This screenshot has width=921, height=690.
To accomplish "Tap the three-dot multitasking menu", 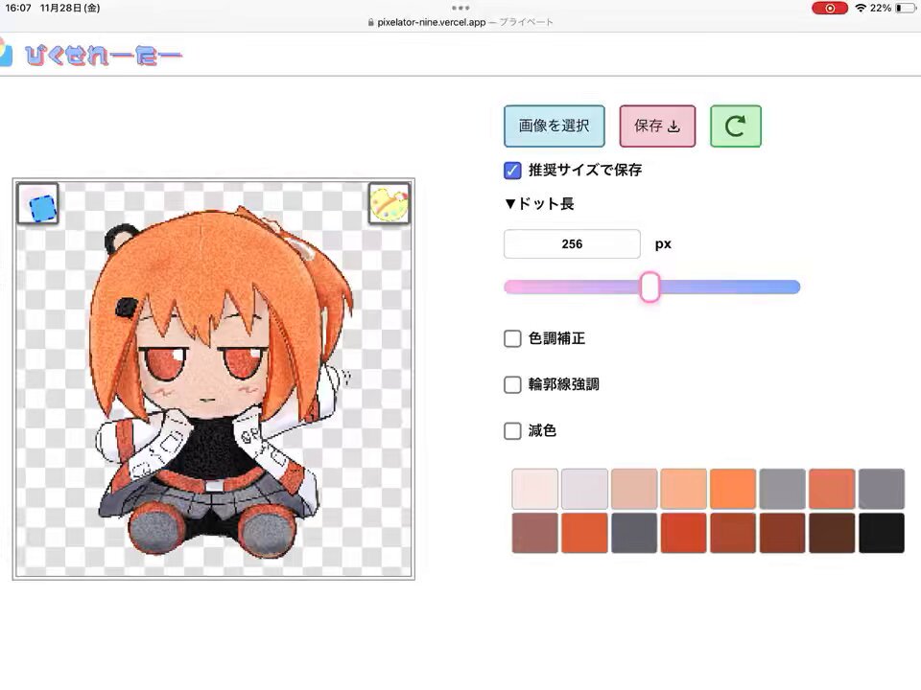I will coord(460,8).
